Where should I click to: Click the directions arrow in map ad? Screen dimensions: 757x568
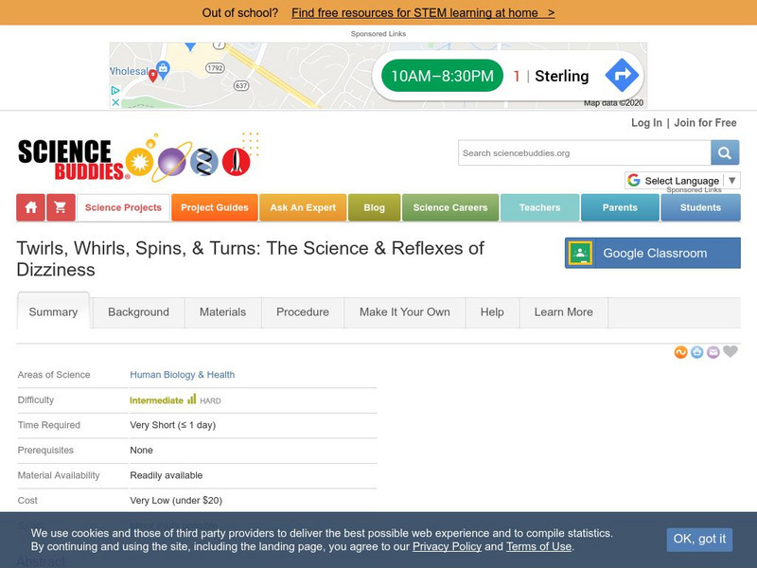pyautogui.click(x=622, y=76)
